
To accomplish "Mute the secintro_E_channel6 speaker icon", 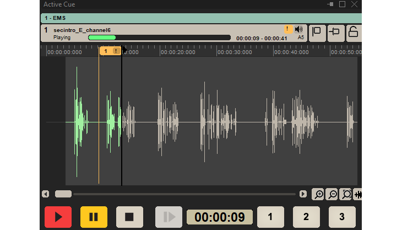I will [x=299, y=29].
